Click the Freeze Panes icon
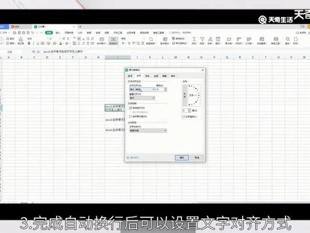This screenshot has width=310, height=233. pos(262,39)
